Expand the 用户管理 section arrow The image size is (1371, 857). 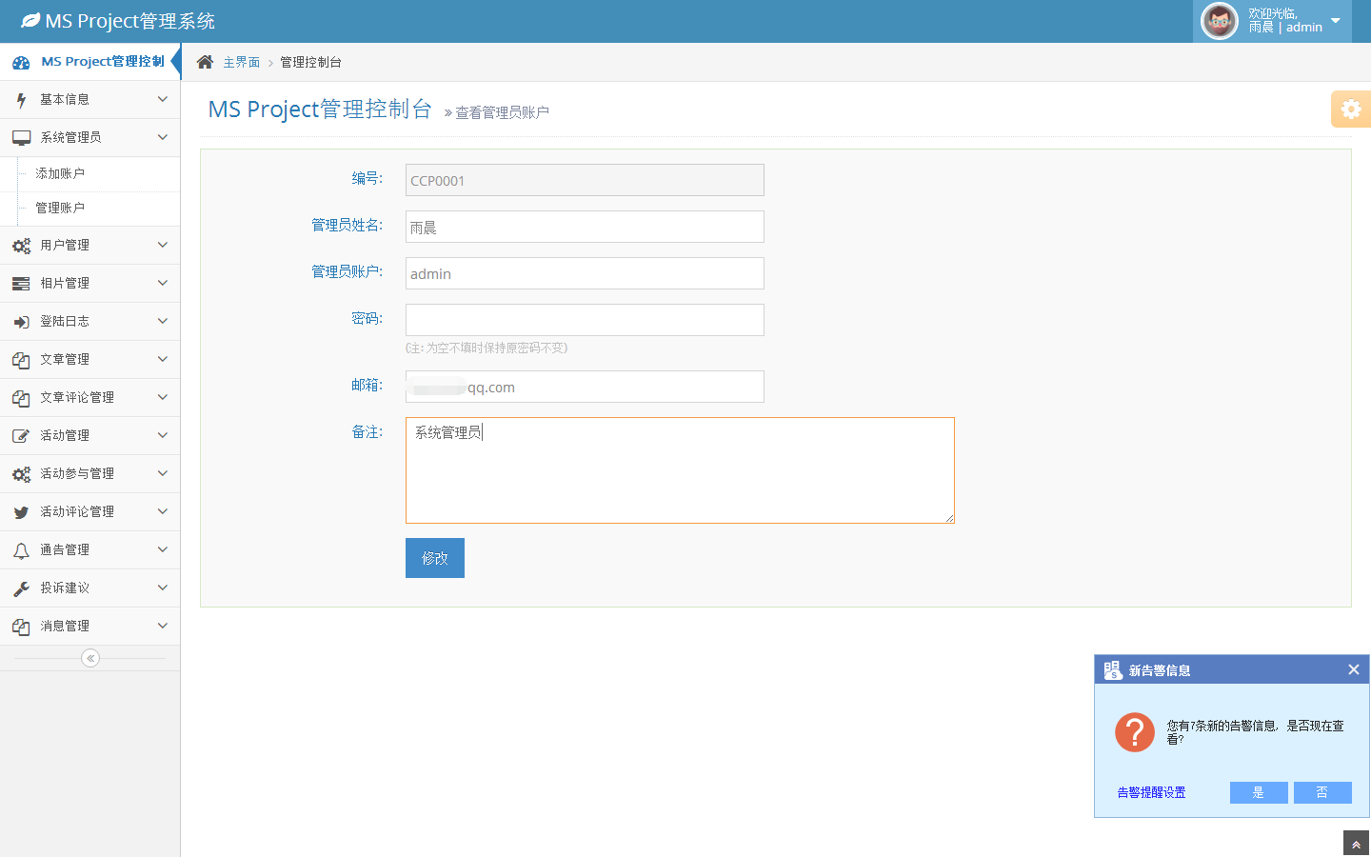pyautogui.click(x=162, y=245)
